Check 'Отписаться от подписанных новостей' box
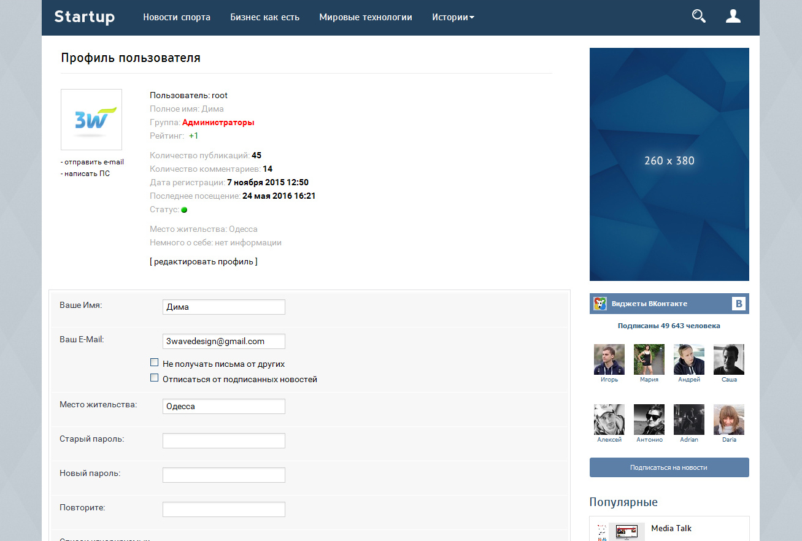Image resolution: width=802 pixels, height=541 pixels. [155, 378]
